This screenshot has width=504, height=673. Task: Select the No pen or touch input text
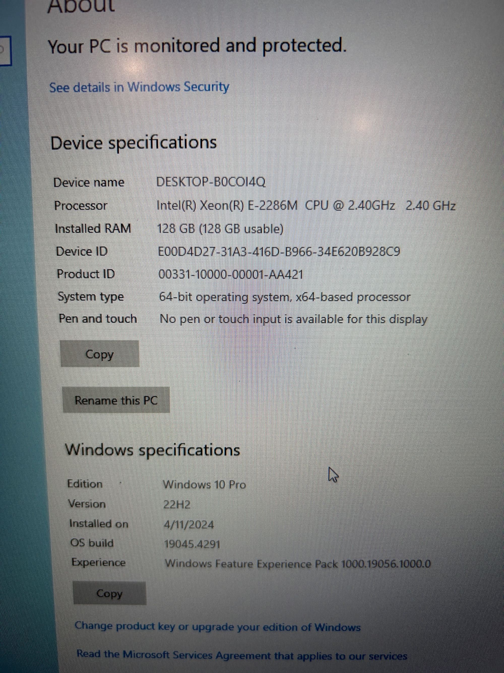[x=294, y=319]
